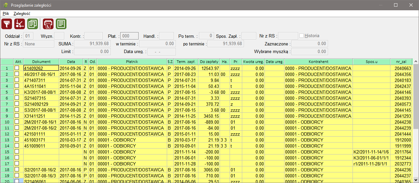Screen dimensions: 419x183
Task: Click the Kontrahent column header
Action: pyautogui.click(x=318, y=62)
